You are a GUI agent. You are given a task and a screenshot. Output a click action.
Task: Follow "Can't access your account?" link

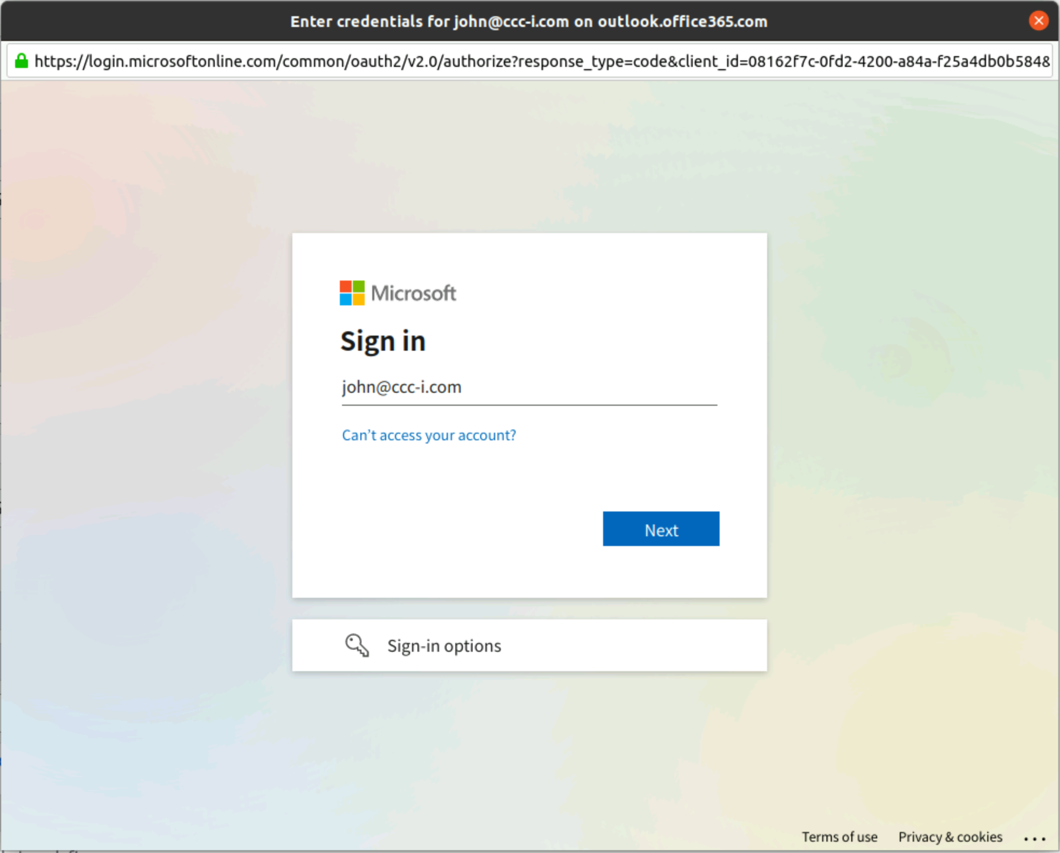tap(429, 435)
